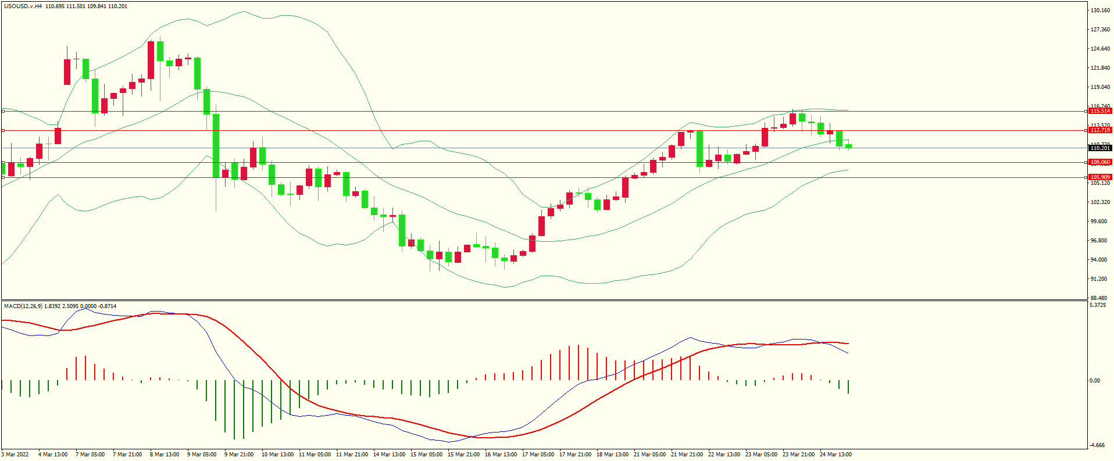Click the 11 Mar 21:00 time label
The width and height of the screenshot is (1114, 461).
point(352,455)
